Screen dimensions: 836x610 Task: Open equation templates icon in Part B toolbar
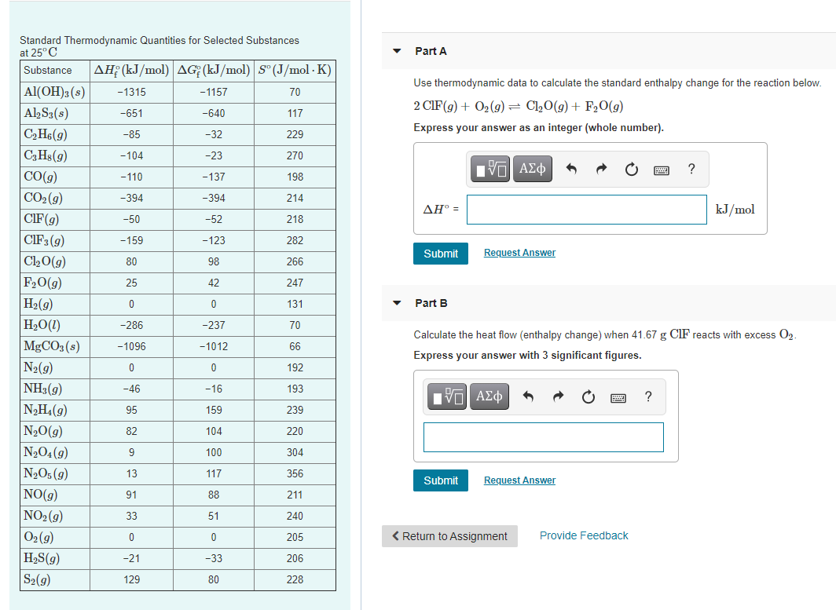coord(445,396)
